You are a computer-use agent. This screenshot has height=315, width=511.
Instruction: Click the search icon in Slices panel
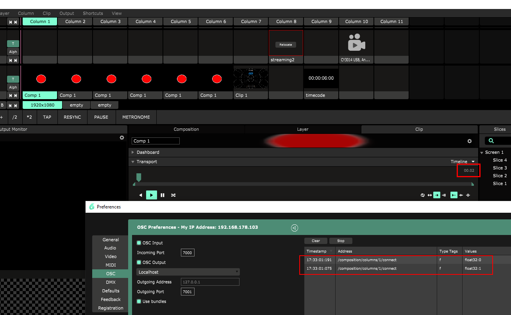pos(491,141)
